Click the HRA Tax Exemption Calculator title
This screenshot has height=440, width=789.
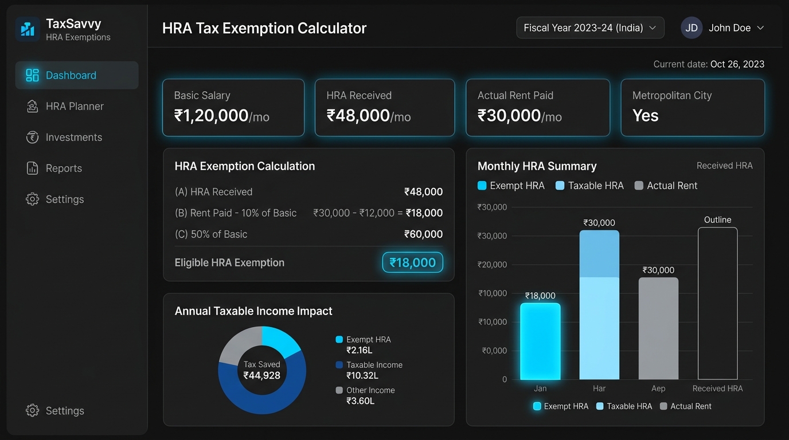pos(264,28)
